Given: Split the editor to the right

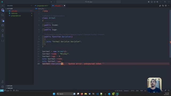Looking at the screenshot, I should (x=166, y=6).
